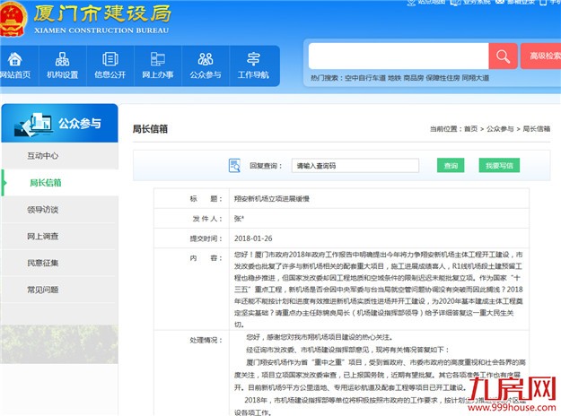Image resolution: width=561 pixels, height=416 pixels.
Task: Click the 处理情况 row label
Action: click(x=206, y=340)
